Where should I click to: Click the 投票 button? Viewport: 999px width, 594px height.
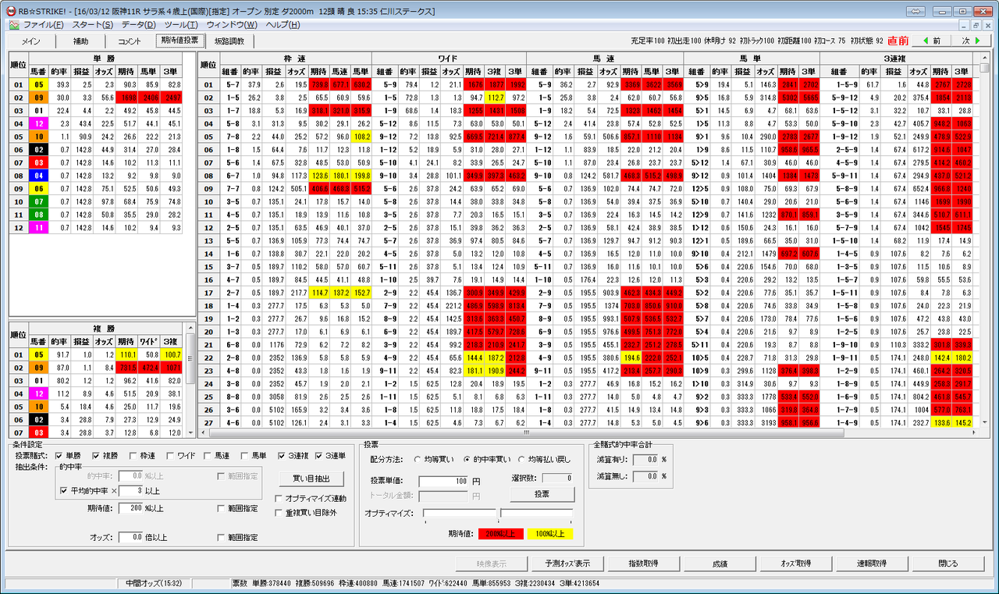click(541, 494)
